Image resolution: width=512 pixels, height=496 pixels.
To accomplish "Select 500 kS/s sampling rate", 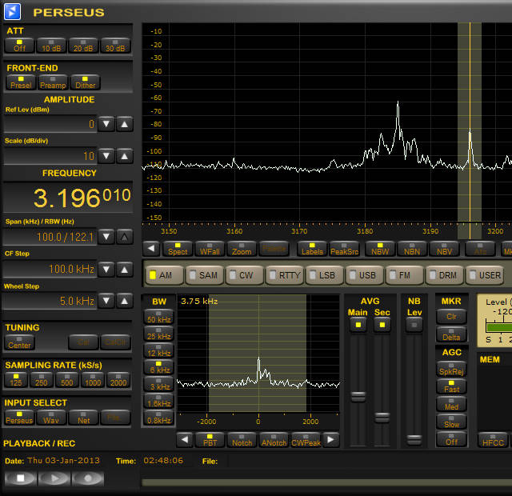I will point(67,380).
